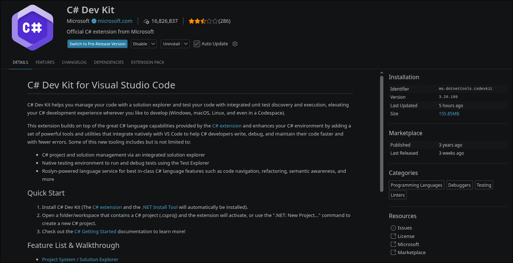This screenshot has width=513, height=263.
Task: Open the C# Getting Started link
Action: [95, 231]
